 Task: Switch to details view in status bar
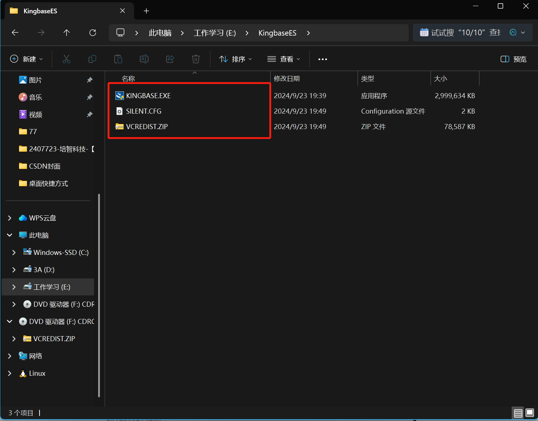click(x=518, y=413)
